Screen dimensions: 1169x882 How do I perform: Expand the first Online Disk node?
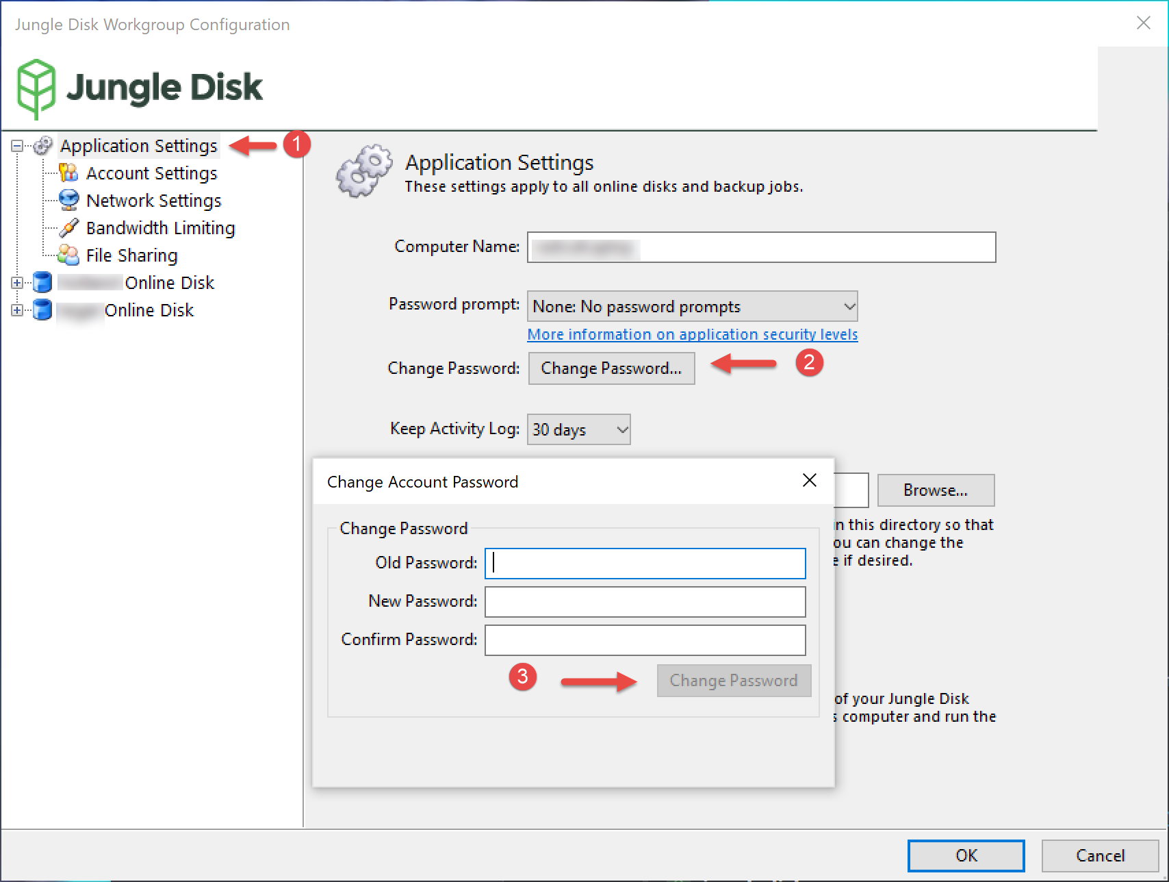coord(17,283)
